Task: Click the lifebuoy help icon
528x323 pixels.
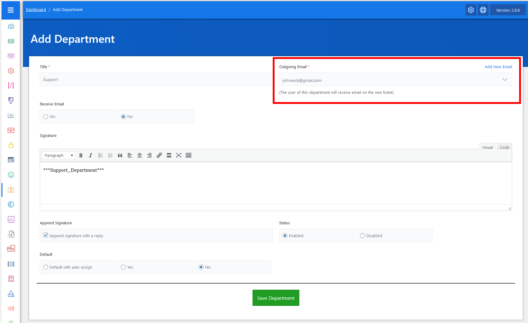Action: click(483, 10)
